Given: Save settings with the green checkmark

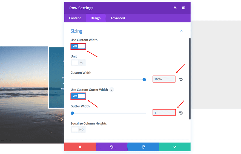Looking at the screenshot, I should coord(175,147).
